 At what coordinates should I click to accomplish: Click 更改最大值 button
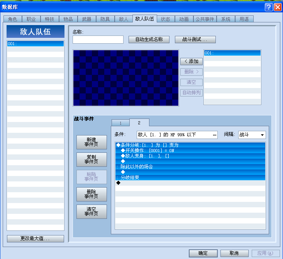(36, 239)
